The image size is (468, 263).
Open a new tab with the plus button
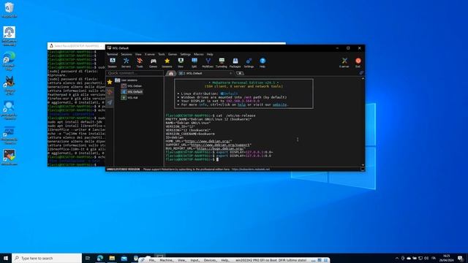click(240, 73)
